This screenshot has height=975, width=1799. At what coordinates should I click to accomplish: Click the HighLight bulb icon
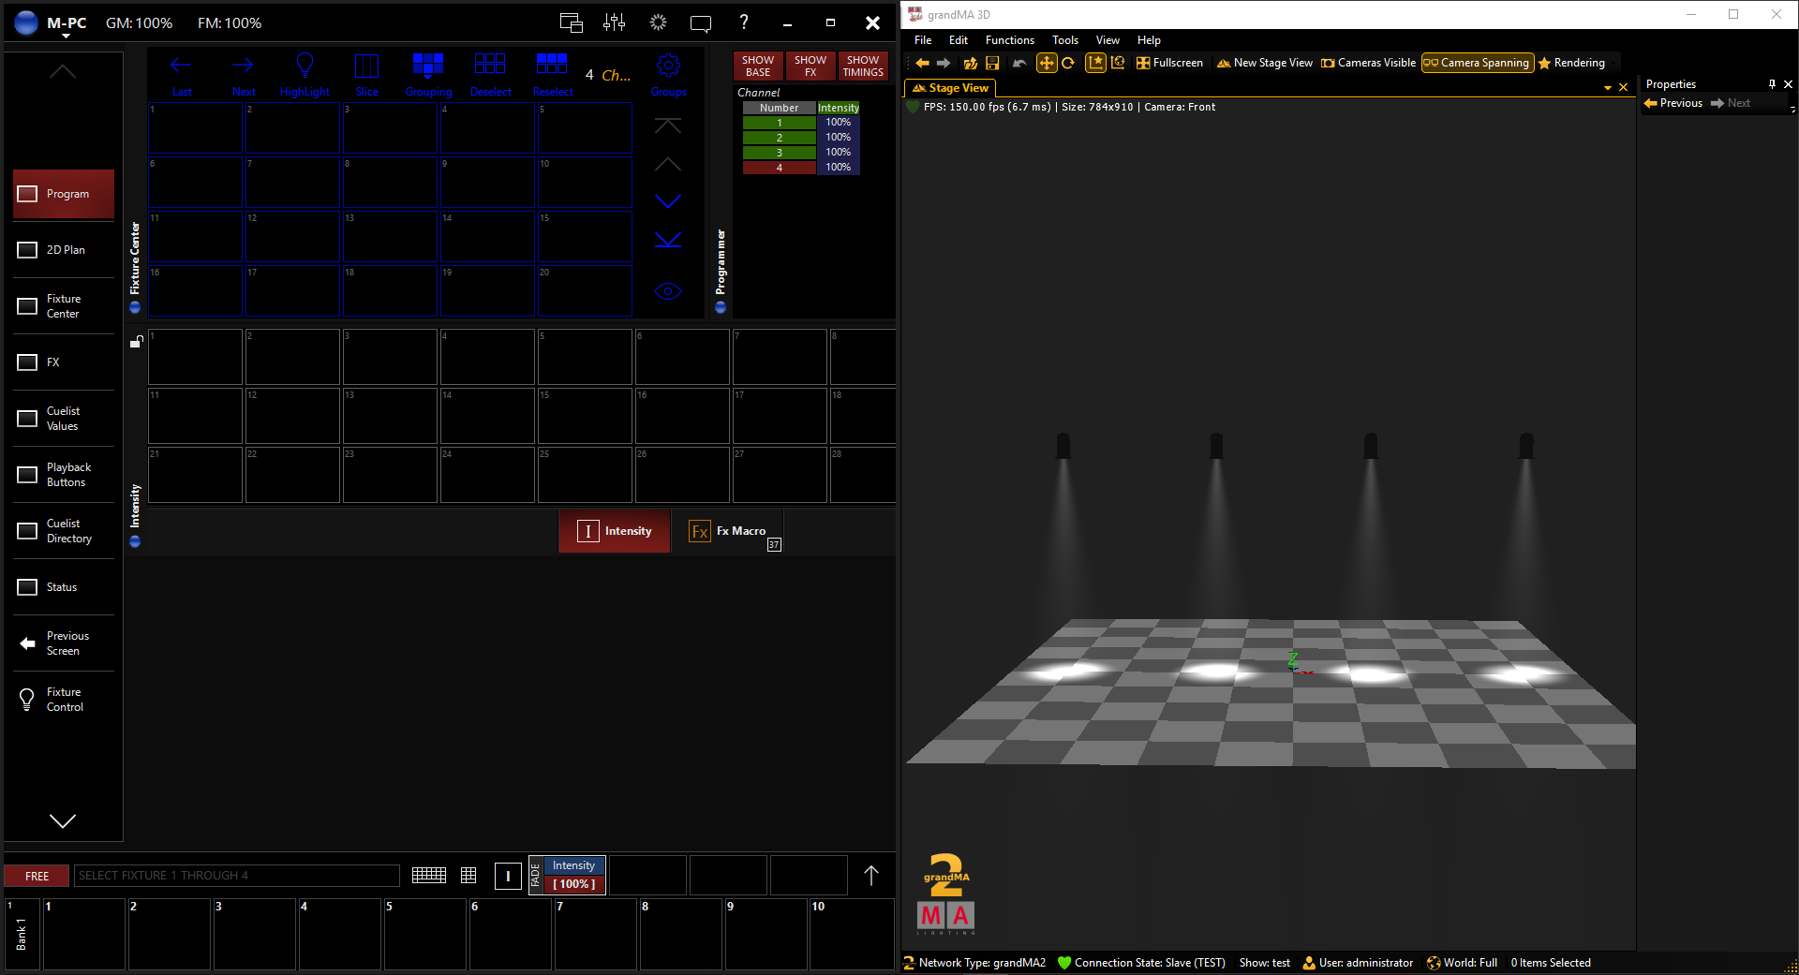click(305, 66)
